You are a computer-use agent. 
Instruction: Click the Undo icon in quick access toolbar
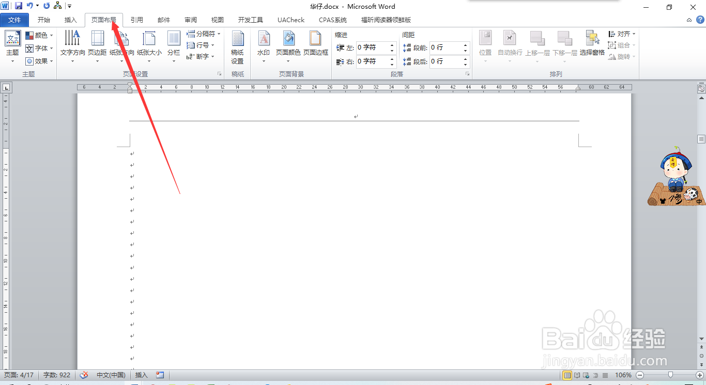pos(30,6)
